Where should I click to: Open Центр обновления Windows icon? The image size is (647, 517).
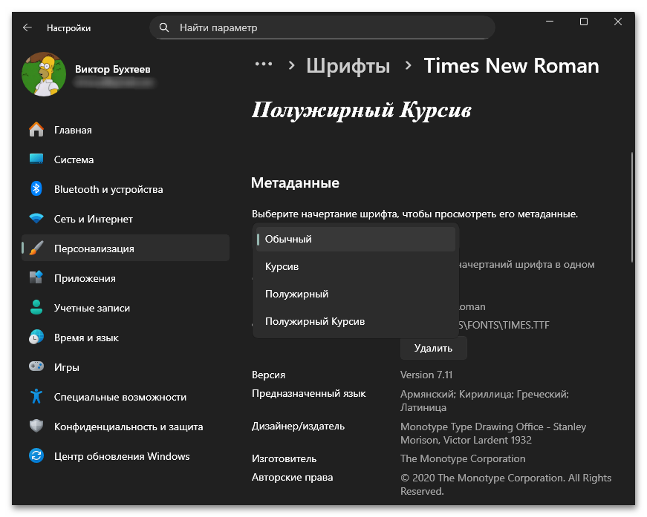coord(35,456)
